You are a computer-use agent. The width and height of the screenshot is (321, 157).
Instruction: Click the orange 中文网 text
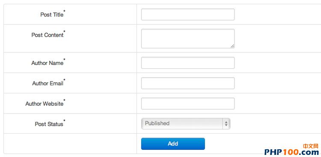(311, 146)
